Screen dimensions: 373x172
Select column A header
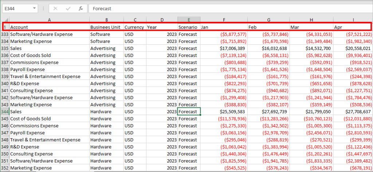click(49, 20)
